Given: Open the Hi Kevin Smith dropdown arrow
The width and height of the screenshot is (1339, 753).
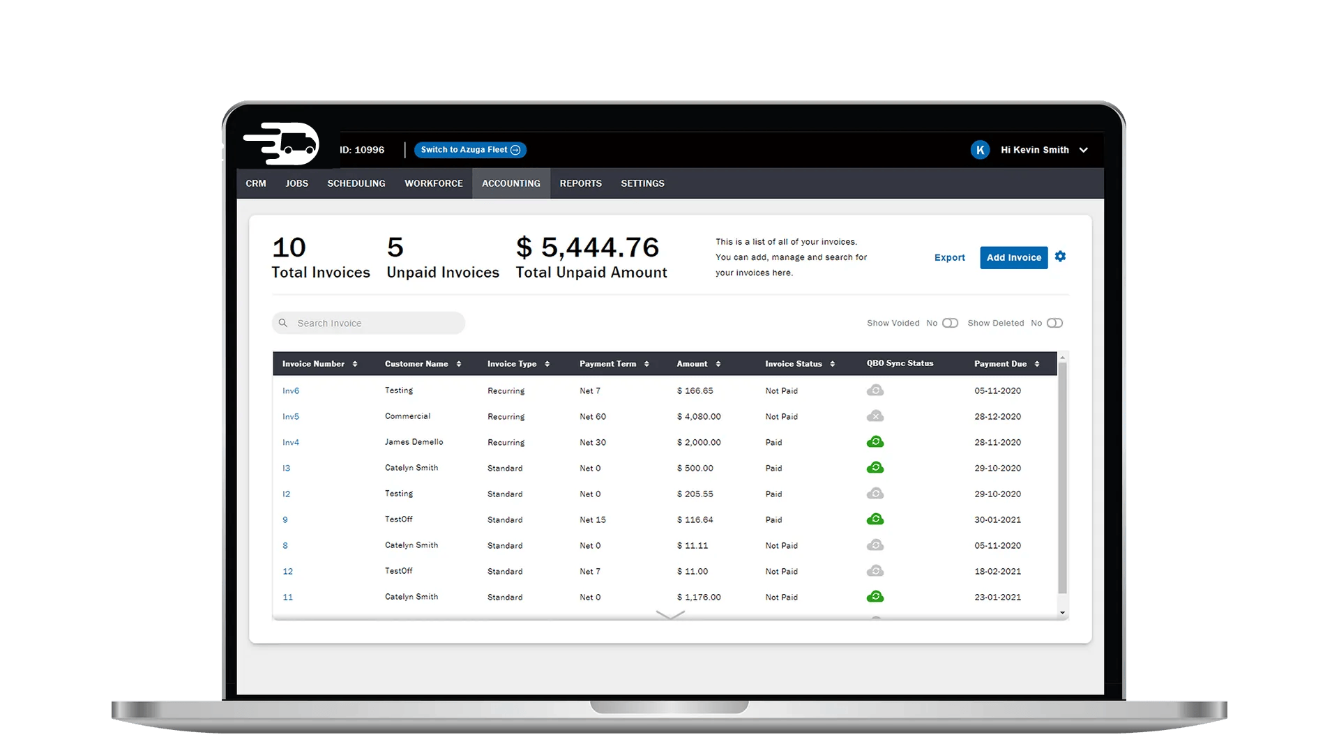Looking at the screenshot, I should pyautogui.click(x=1083, y=150).
